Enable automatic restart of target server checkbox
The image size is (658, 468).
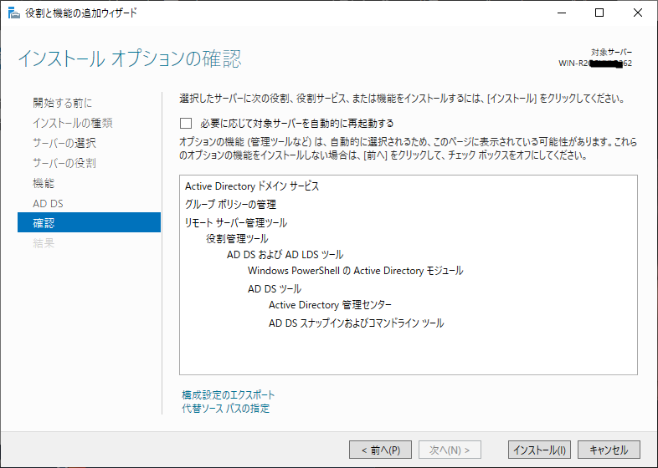(x=186, y=123)
